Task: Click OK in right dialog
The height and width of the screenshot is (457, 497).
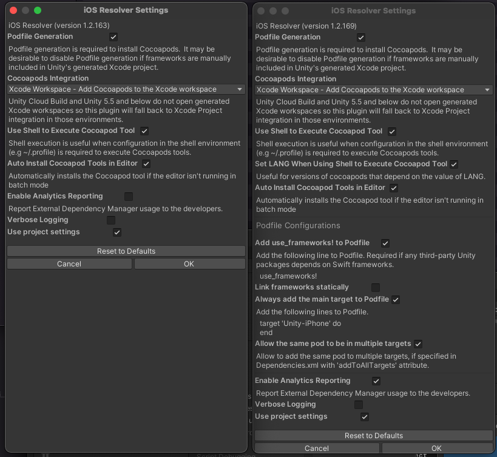Action: (436, 448)
